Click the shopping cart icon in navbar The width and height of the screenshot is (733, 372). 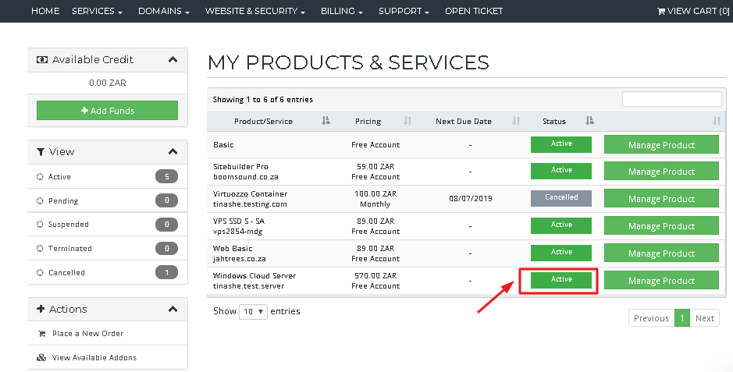point(661,11)
